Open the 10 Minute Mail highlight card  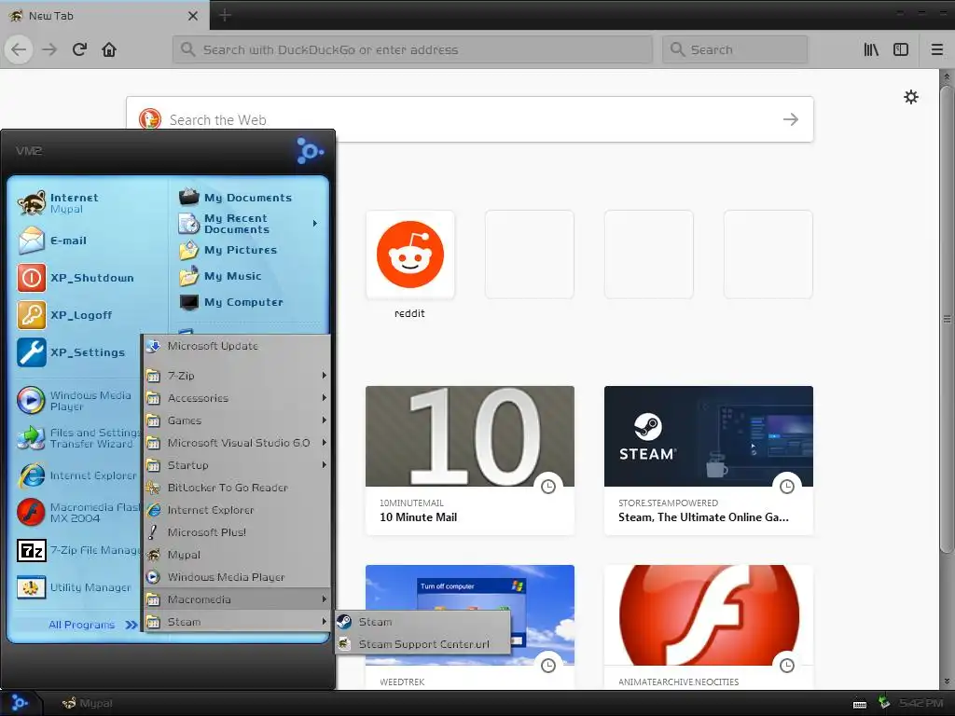click(x=470, y=461)
